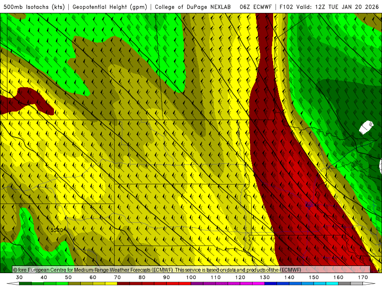Click the "500mb Isotachs (kts)" title text
This screenshot has width=382, height=286.
pos(34,7)
